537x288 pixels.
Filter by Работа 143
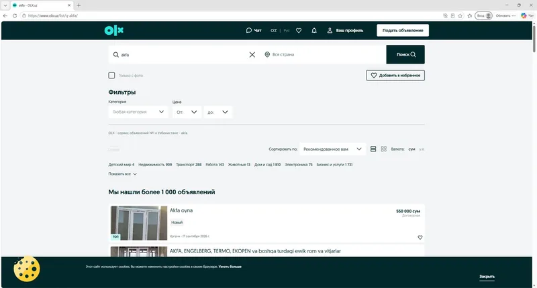(x=215, y=165)
